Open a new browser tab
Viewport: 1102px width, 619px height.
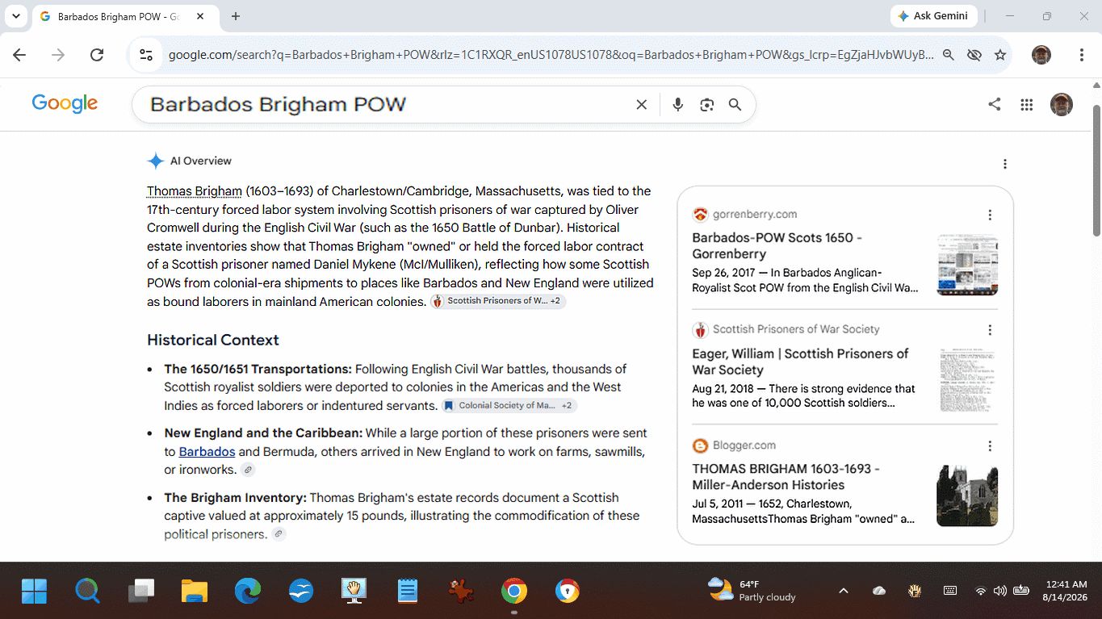pos(235,16)
